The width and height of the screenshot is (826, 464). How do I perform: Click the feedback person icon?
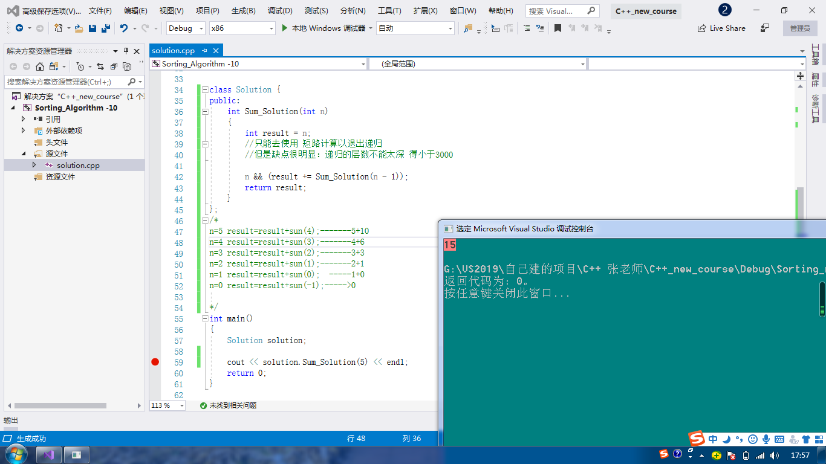point(765,28)
